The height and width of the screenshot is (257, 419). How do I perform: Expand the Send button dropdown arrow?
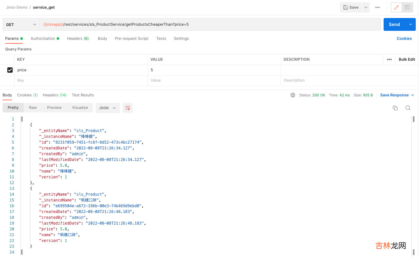pos(410,24)
